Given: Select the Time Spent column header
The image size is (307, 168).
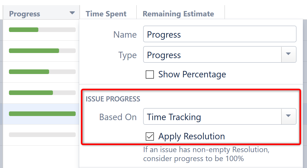Looking at the screenshot, I should click(106, 14).
